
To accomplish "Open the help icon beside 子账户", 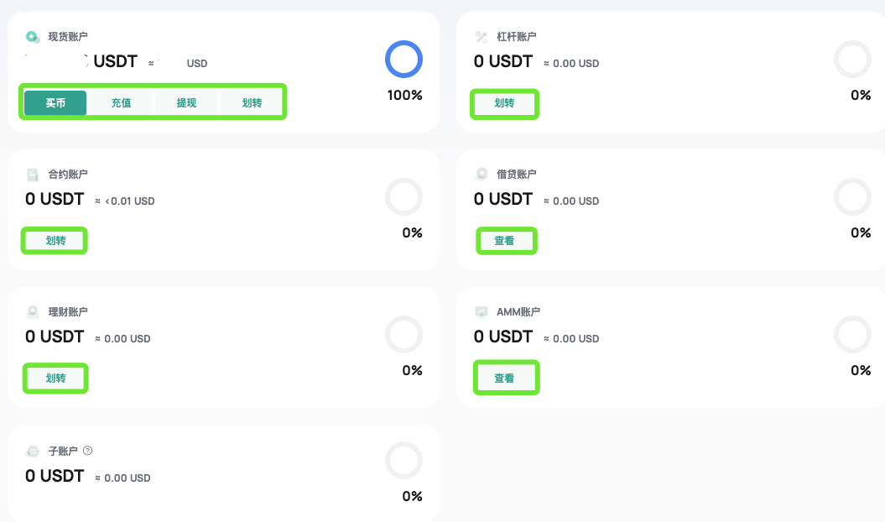I will (87, 451).
